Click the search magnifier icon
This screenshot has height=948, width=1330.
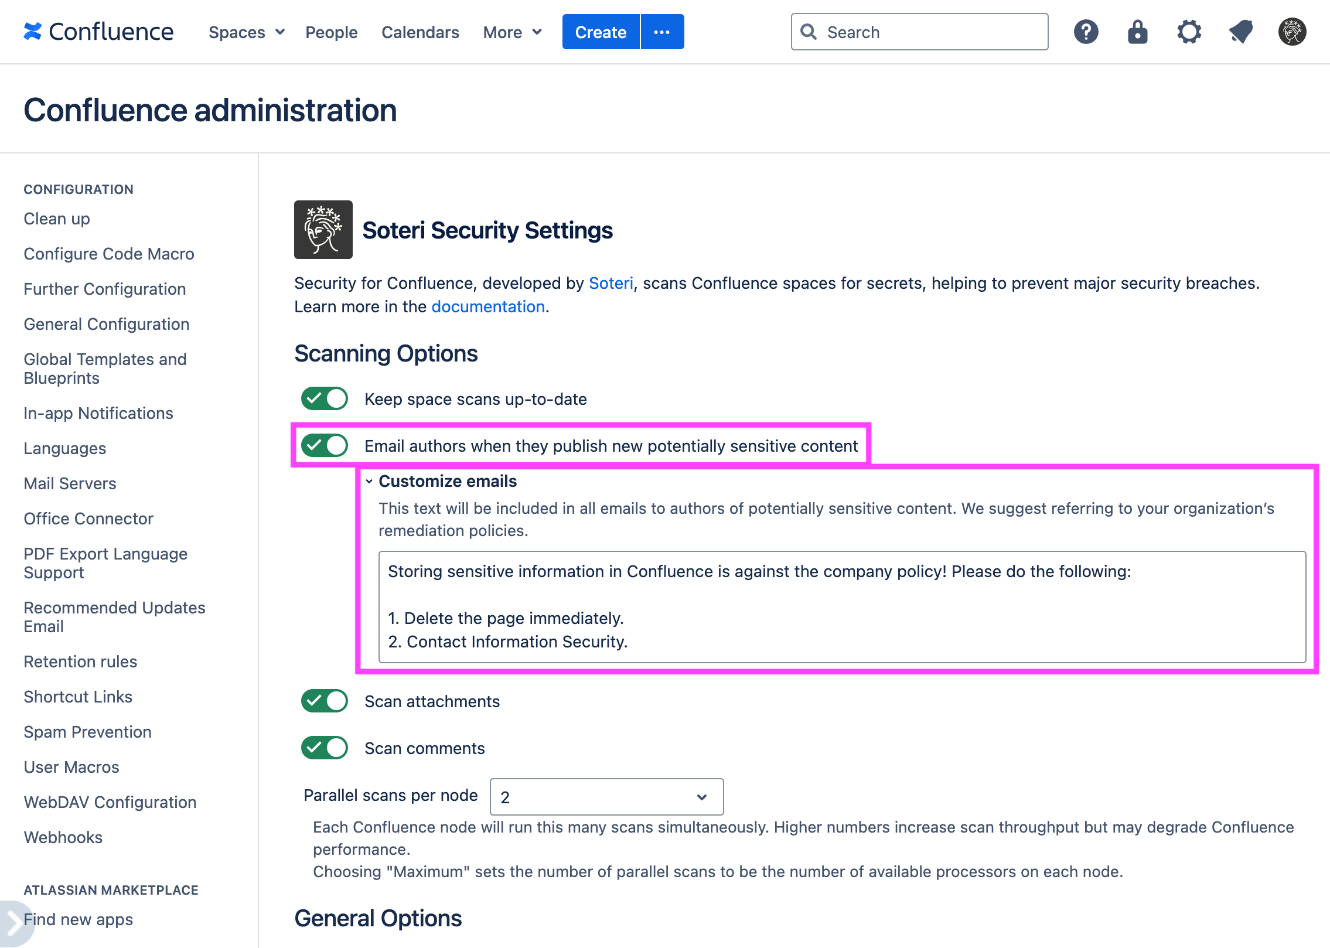(x=809, y=32)
